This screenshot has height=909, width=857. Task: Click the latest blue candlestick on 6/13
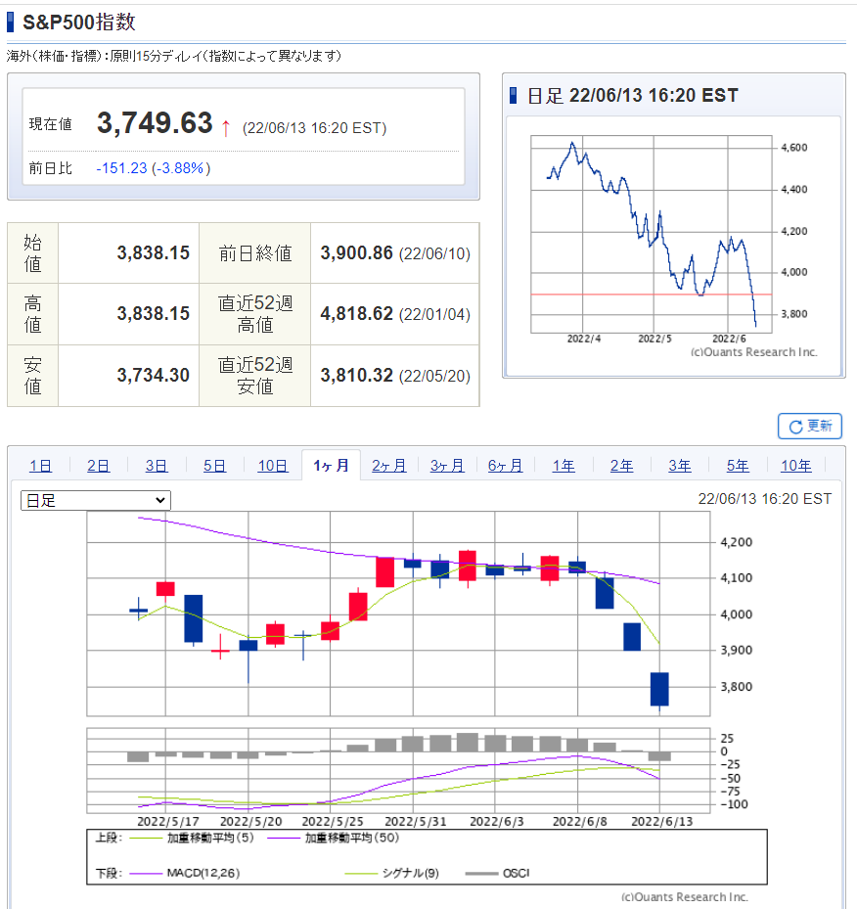click(x=659, y=689)
